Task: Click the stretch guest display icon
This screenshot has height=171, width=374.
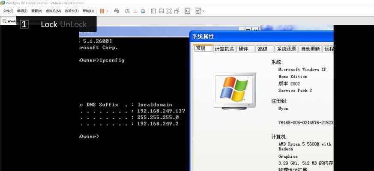Action: (198, 11)
